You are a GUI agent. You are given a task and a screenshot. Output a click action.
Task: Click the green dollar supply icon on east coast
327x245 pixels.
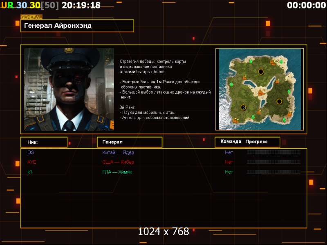pos(289,91)
